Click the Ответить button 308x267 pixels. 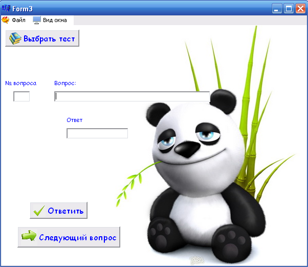click(x=58, y=211)
